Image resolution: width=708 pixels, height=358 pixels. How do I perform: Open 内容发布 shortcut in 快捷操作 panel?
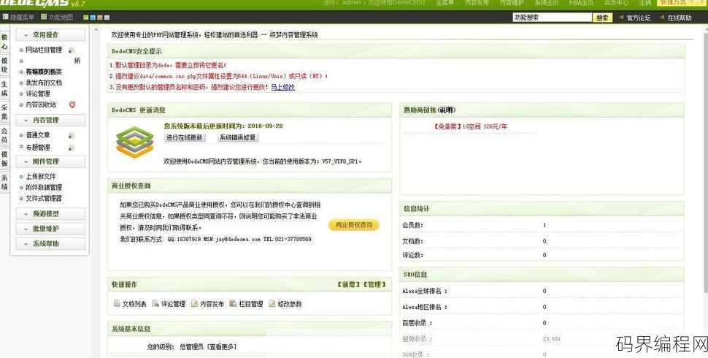pos(207,304)
